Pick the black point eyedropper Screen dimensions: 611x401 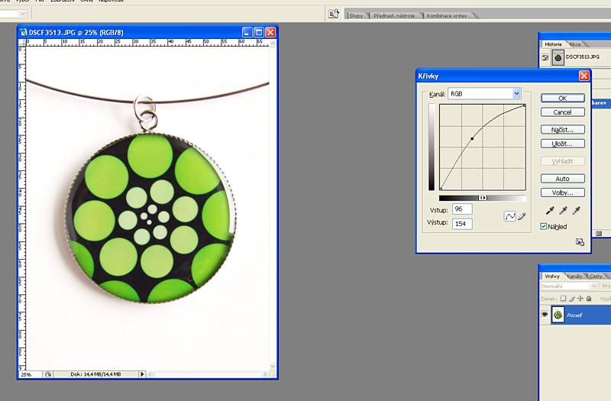pos(549,211)
